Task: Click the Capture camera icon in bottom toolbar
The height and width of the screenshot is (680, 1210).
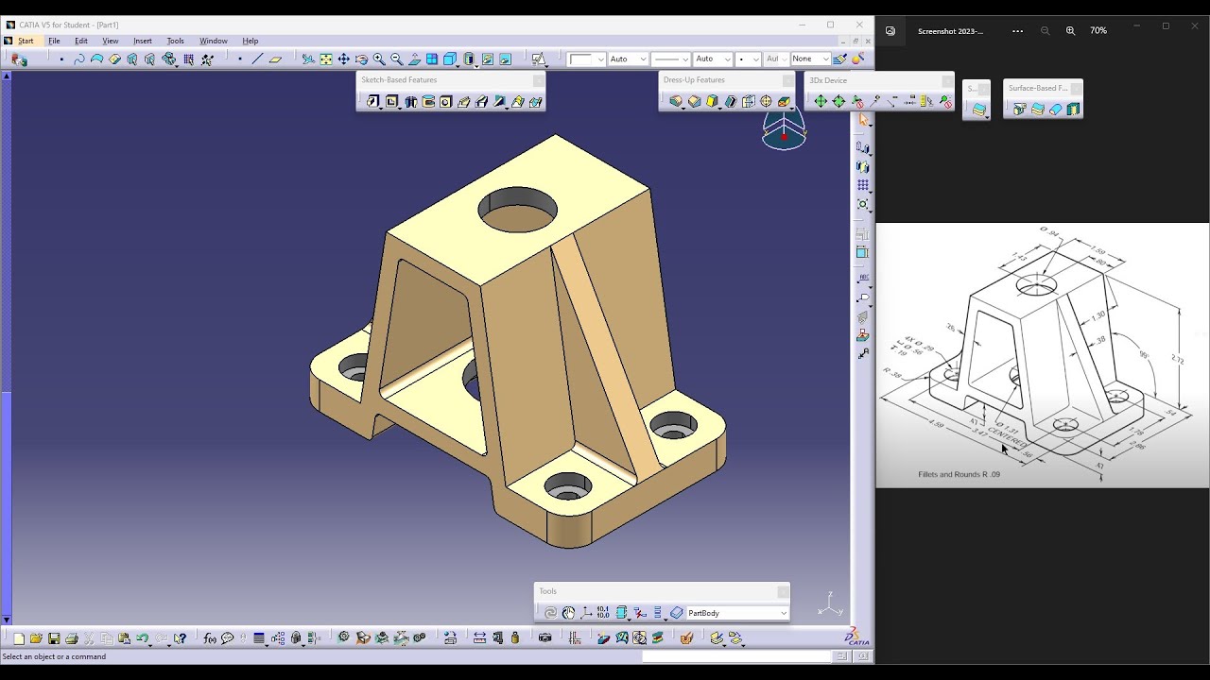Action: (x=544, y=638)
